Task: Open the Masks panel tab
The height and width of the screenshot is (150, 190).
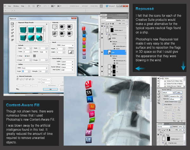Action: click(104, 15)
